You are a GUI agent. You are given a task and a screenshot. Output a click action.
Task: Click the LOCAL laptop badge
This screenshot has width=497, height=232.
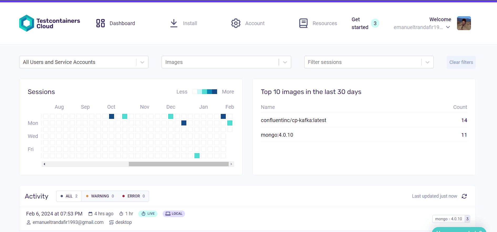point(174,214)
